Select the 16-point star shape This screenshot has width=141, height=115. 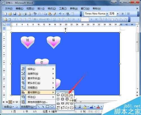tap(63, 99)
